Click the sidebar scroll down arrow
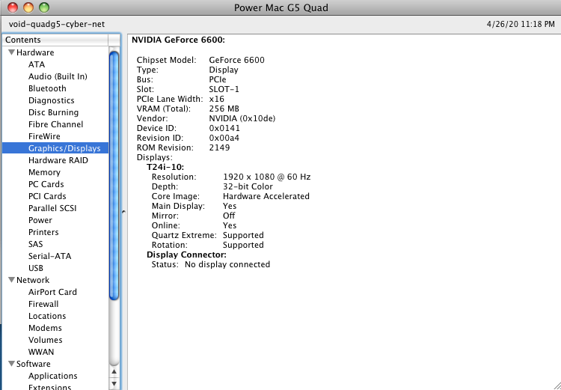The width and height of the screenshot is (561, 390). click(114, 384)
